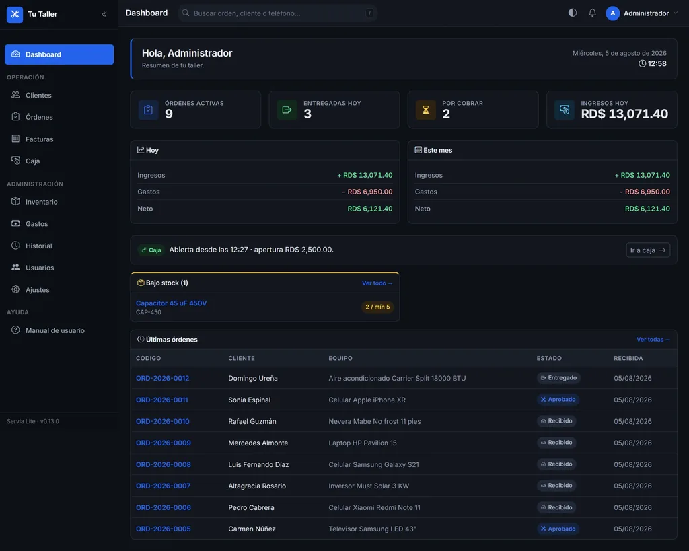Click the Entregado status badge
Viewport: 689px width, 551px height.
pyautogui.click(x=558, y=378)
